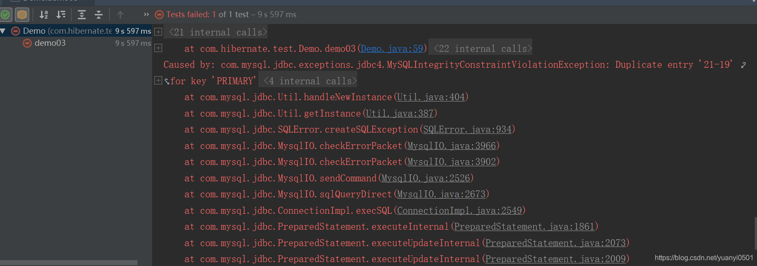Open the SQLError.java:934 link
Viewport: 757px width, 266px height.
(x=467, y=130)
